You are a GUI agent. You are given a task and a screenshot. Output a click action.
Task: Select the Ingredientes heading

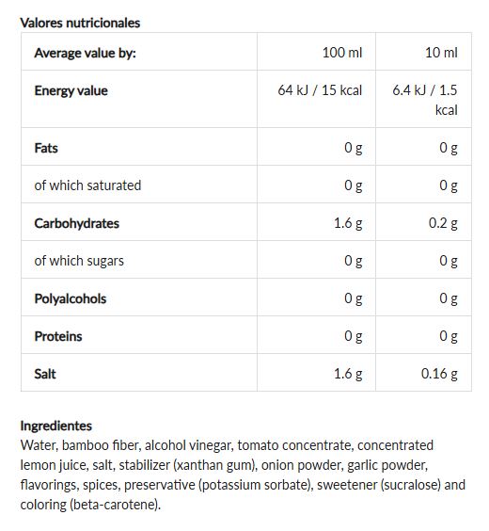point(56,426)
